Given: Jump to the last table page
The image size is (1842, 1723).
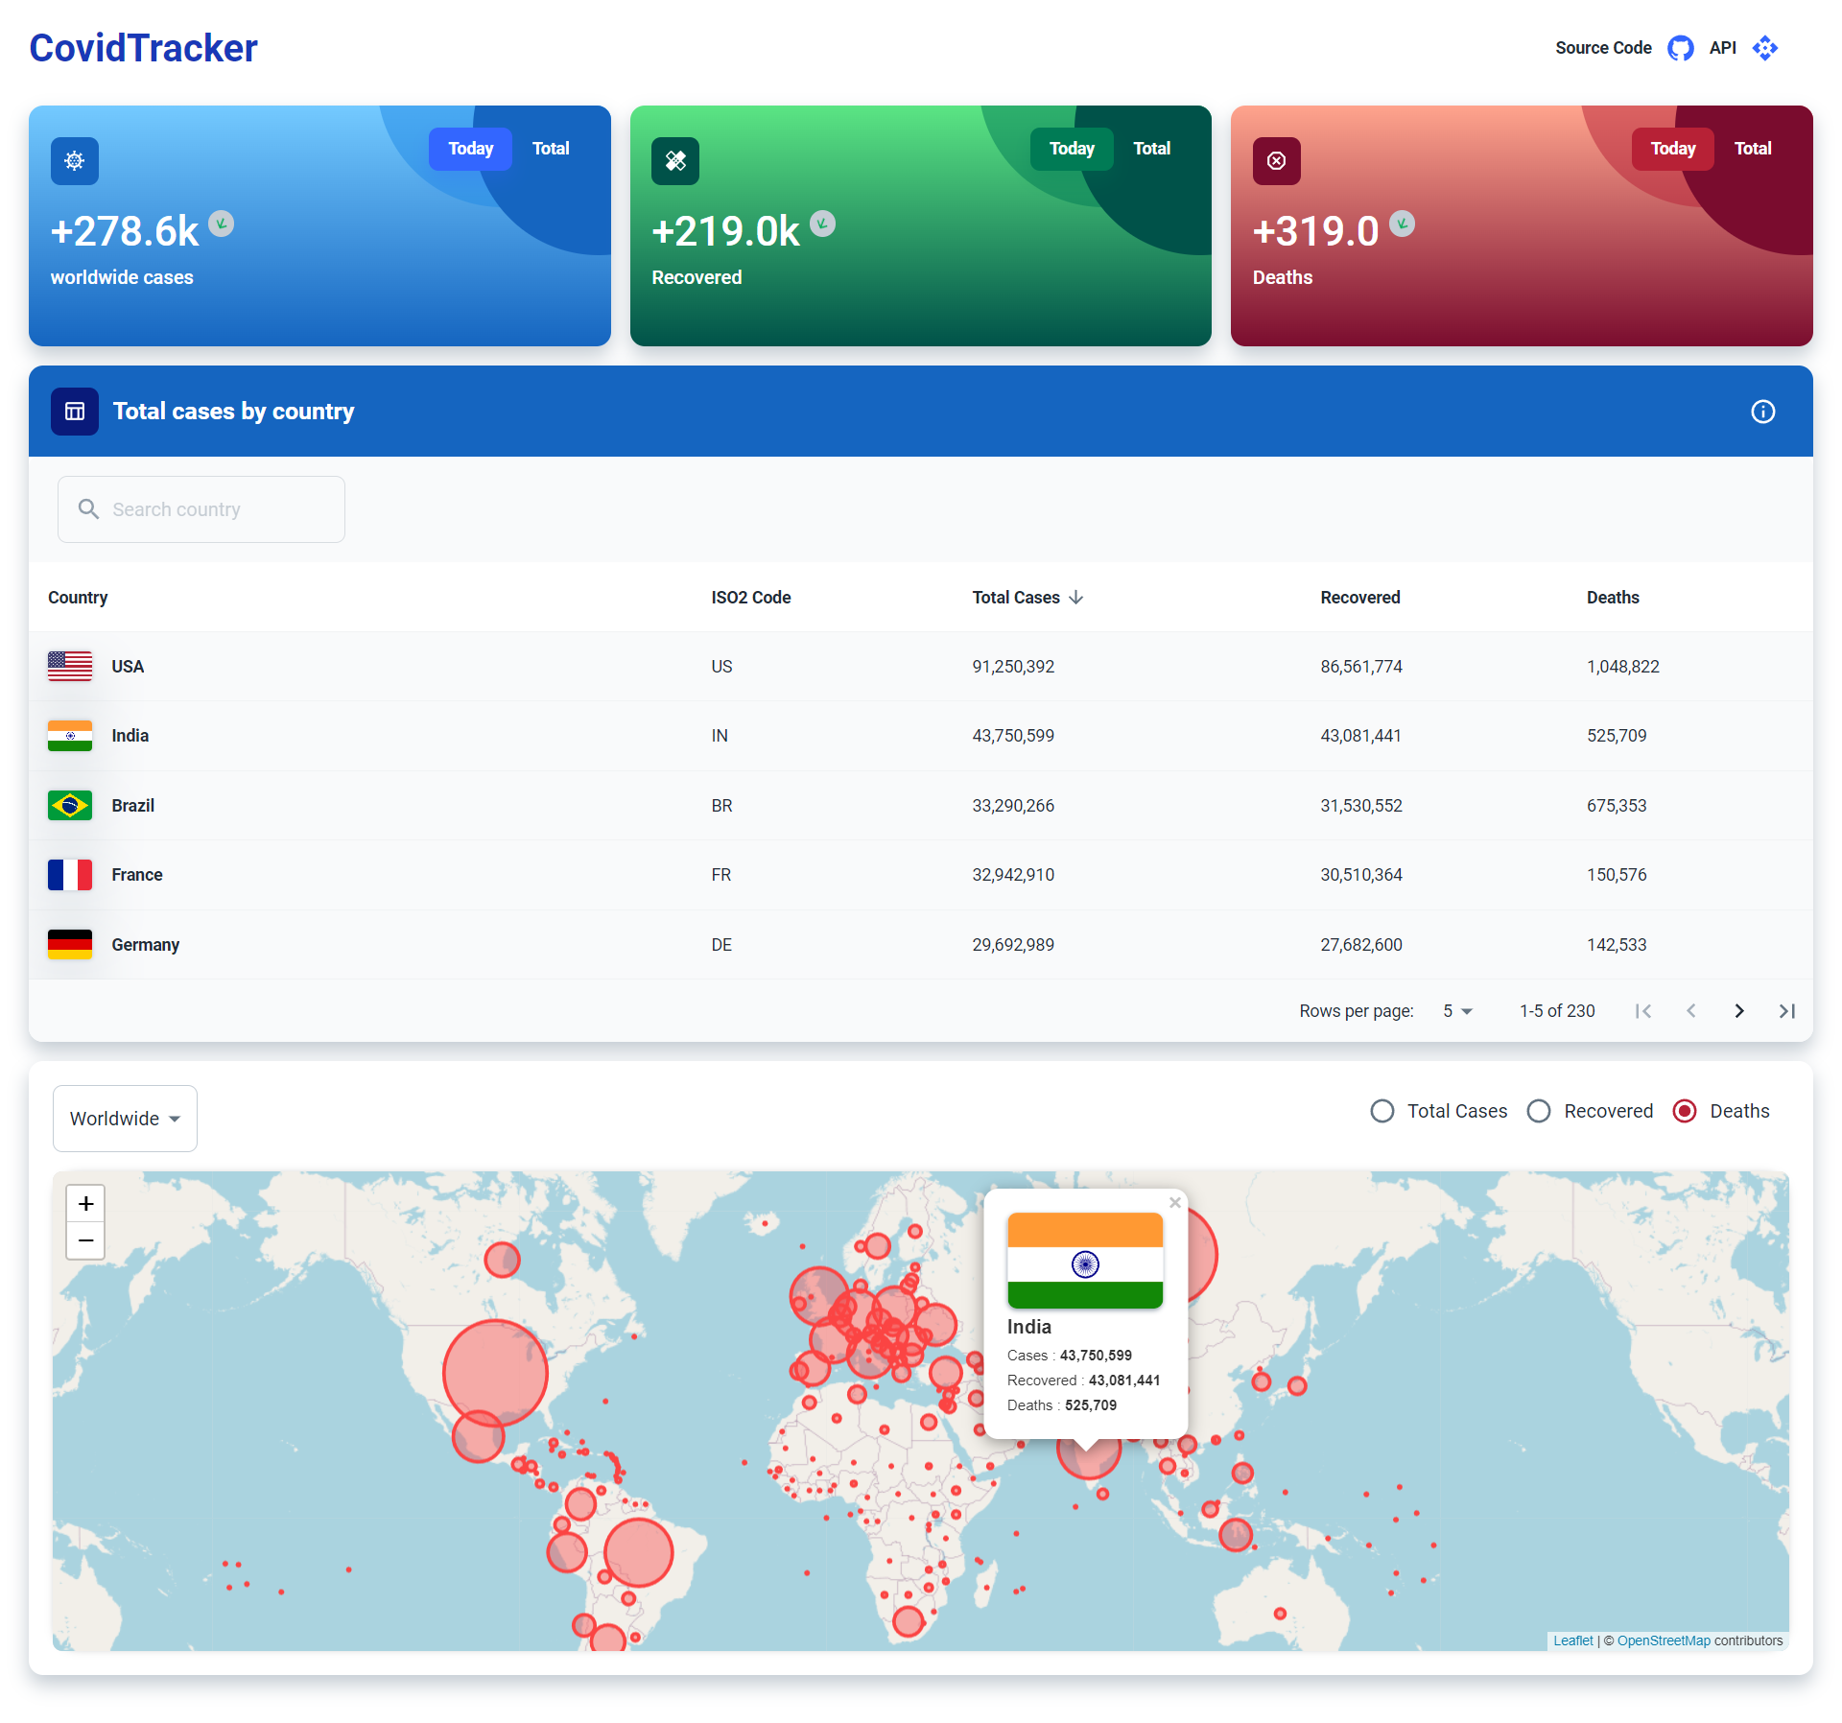Looking at the screenshot, I should click(1787, 1011).
